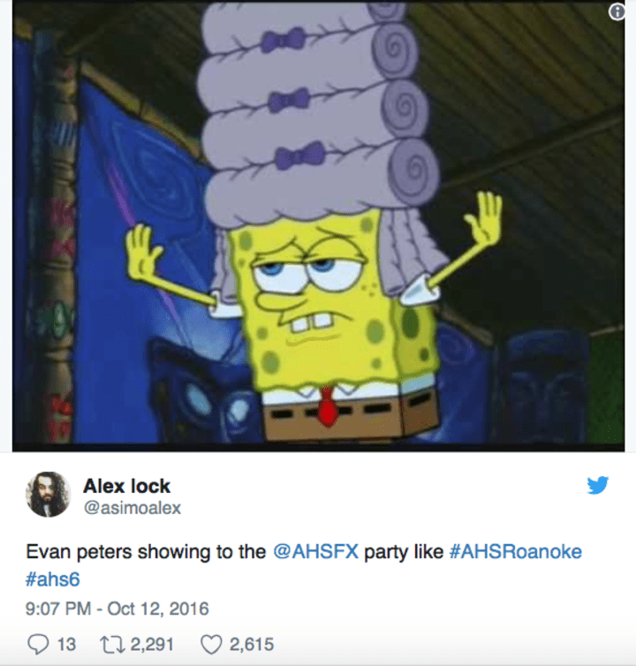Retweet using the retweet arrows icon

point(112,644)
